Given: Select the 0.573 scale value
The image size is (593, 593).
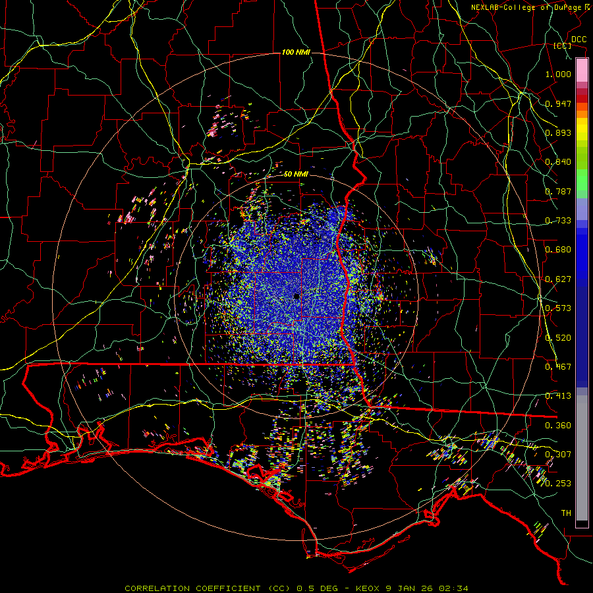Looking at the screenshot, I should (x=558, y=308).
